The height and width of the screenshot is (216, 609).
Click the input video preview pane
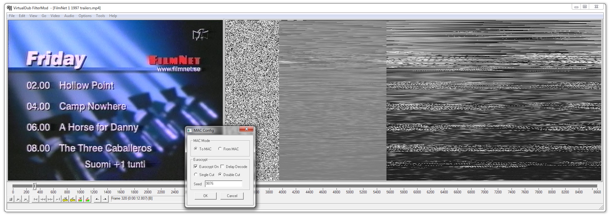[115, 100]
